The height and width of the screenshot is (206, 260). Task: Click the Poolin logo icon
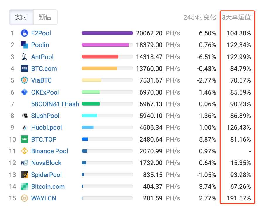tap(24, 45)
